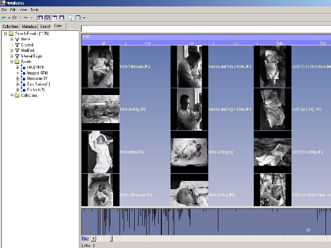Collapse the Modified filter node
This screenshot has height=248, width=331.
pyautogui.click(x=11, y=51)
